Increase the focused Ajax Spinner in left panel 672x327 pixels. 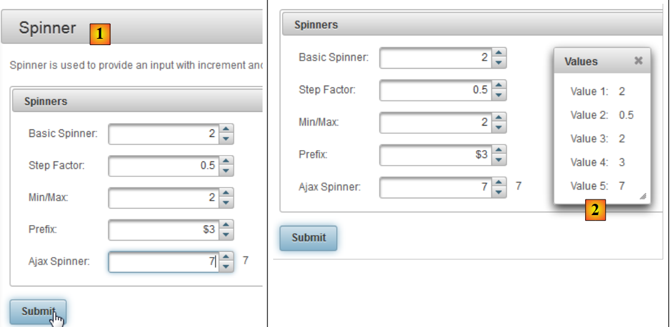pos(227,257)
